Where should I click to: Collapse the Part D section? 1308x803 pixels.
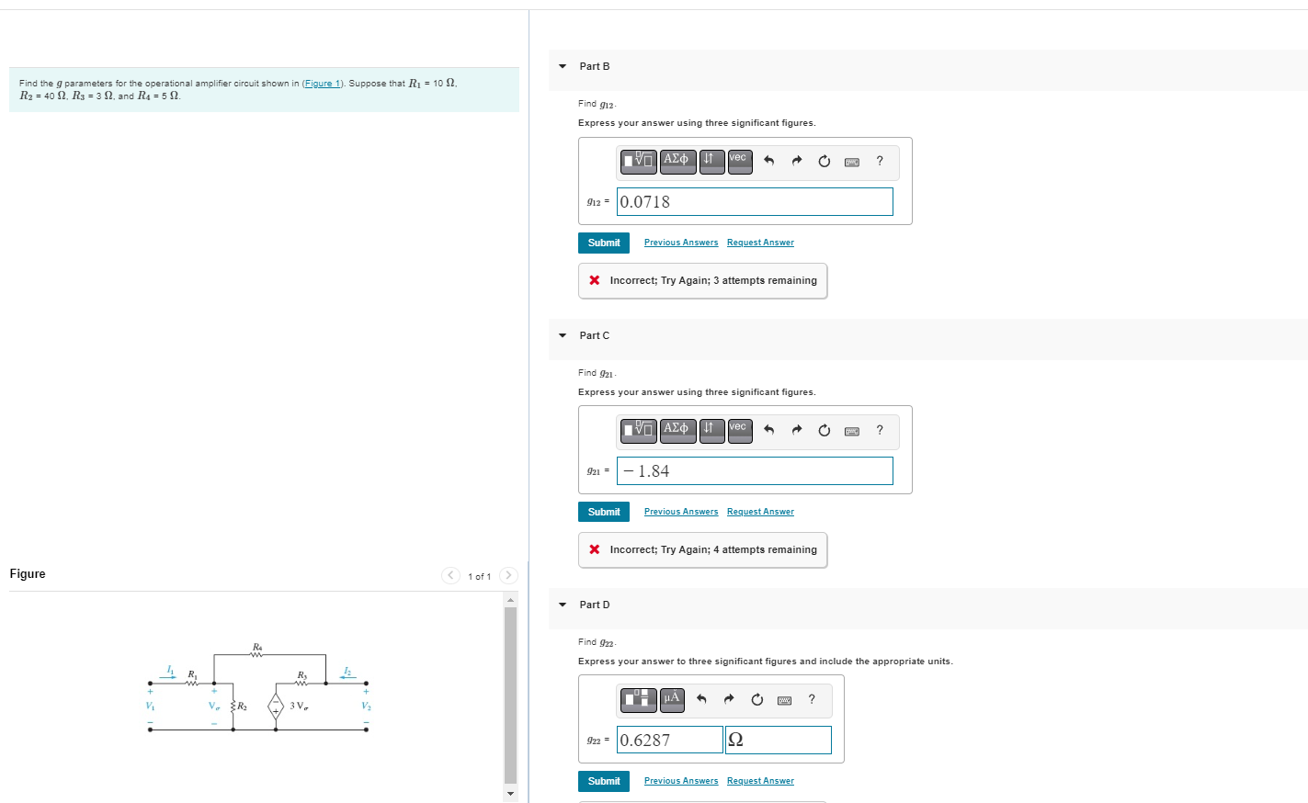click(562, 605)
